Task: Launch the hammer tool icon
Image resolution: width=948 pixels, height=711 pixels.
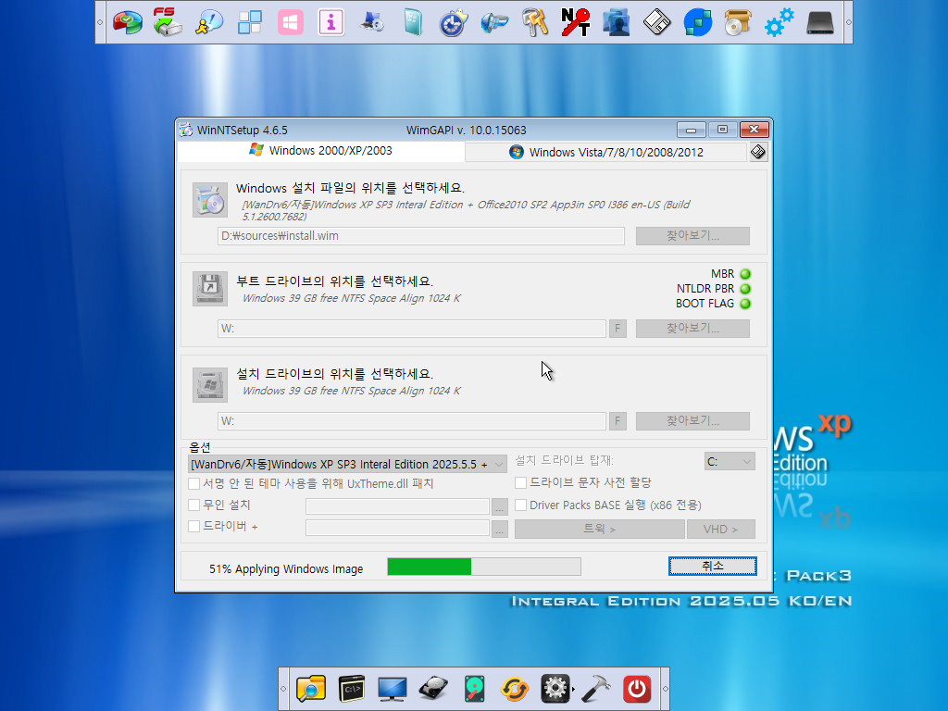Action: pyautogui.click(x=595, y=689)
